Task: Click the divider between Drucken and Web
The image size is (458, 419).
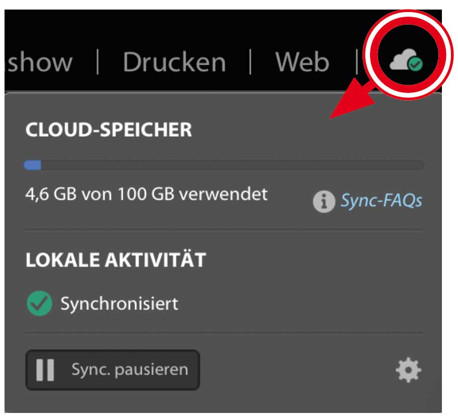Action: click(x=250, y=62)
